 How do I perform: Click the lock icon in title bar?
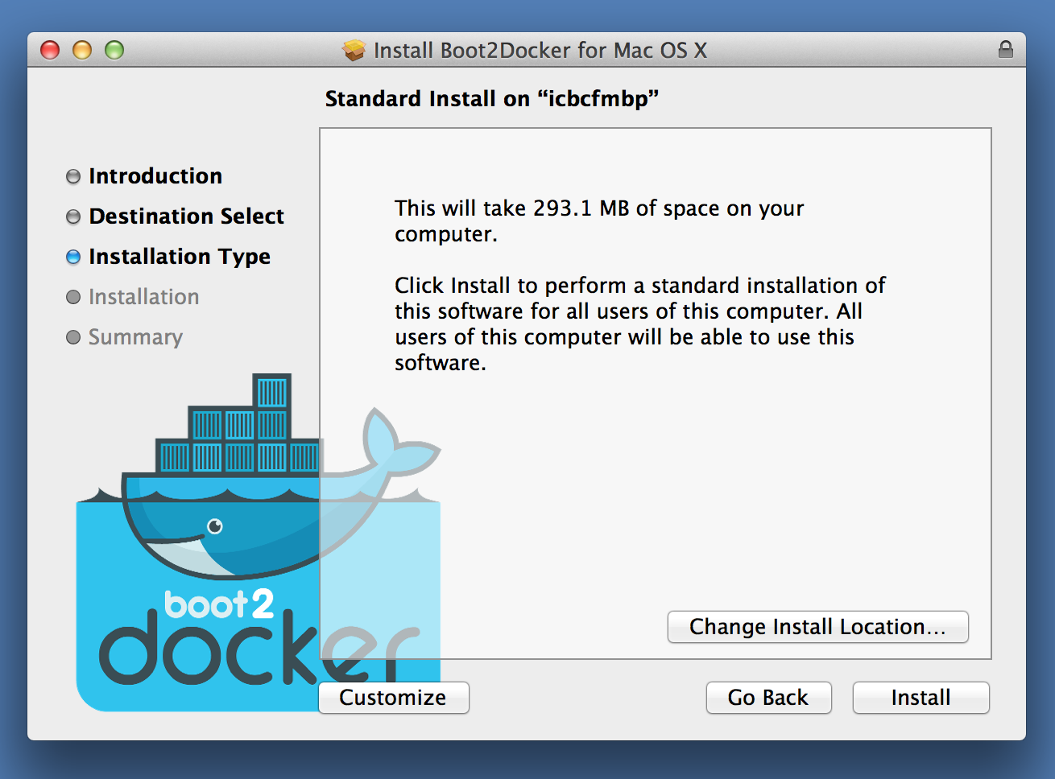[x=1006, y=49]
